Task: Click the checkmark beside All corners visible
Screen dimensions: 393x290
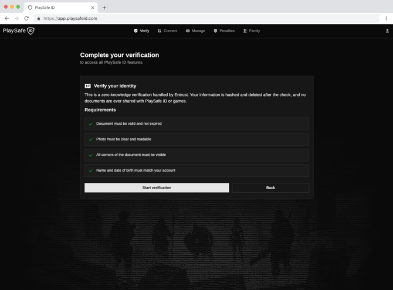Action: click(x=91, y=155)
